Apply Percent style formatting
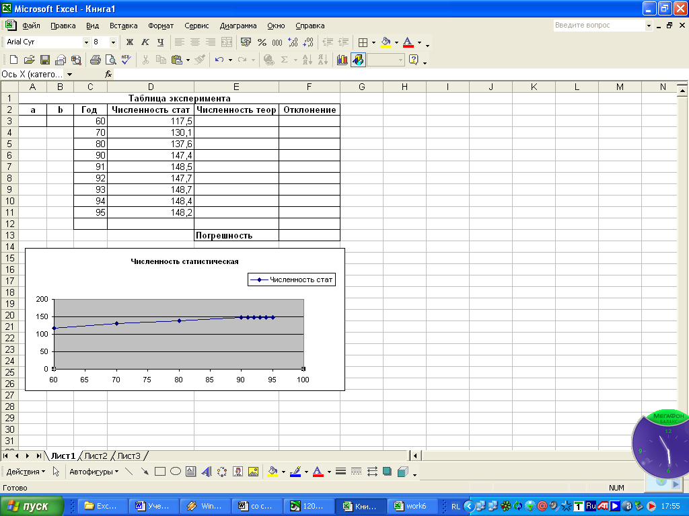Screen dimensions: 689x516 262,42
